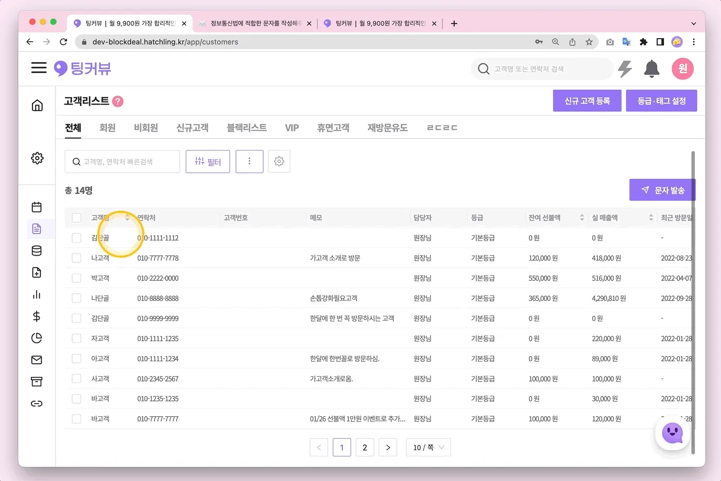The height and width of the screenshot is (481, 721).
Task: Open the pink 원 profile avatar
Action: tap(683, 68)
